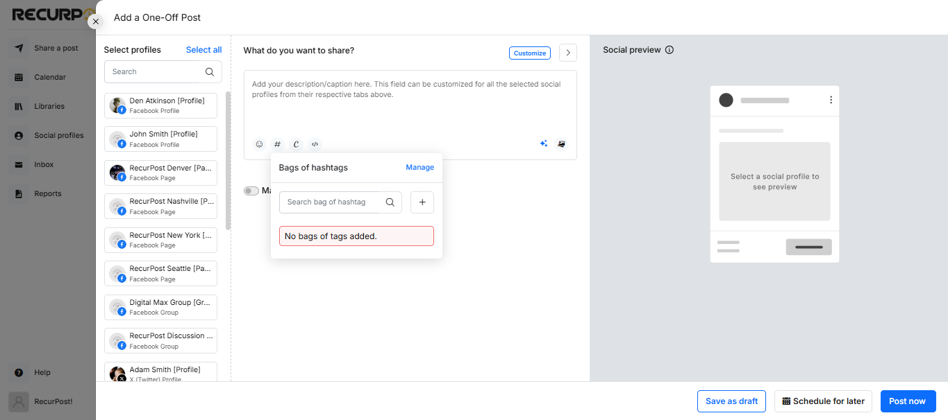Click the Manage hashtags link
Screen dimensions: 948x420
420,167
